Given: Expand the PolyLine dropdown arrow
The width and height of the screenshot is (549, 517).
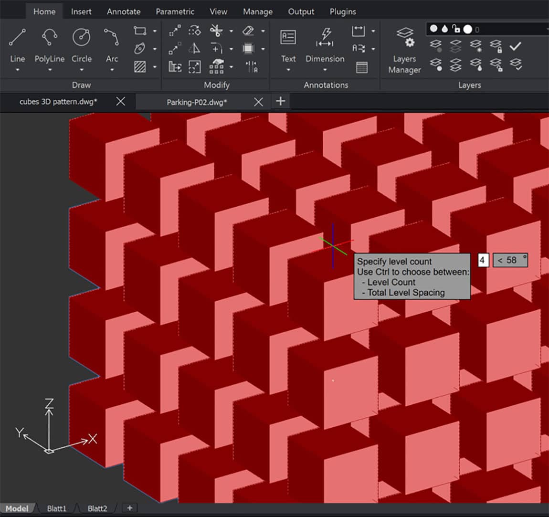Looking at the screenshot, I should click(50, 70).
